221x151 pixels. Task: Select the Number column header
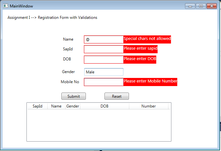point(149,106)
